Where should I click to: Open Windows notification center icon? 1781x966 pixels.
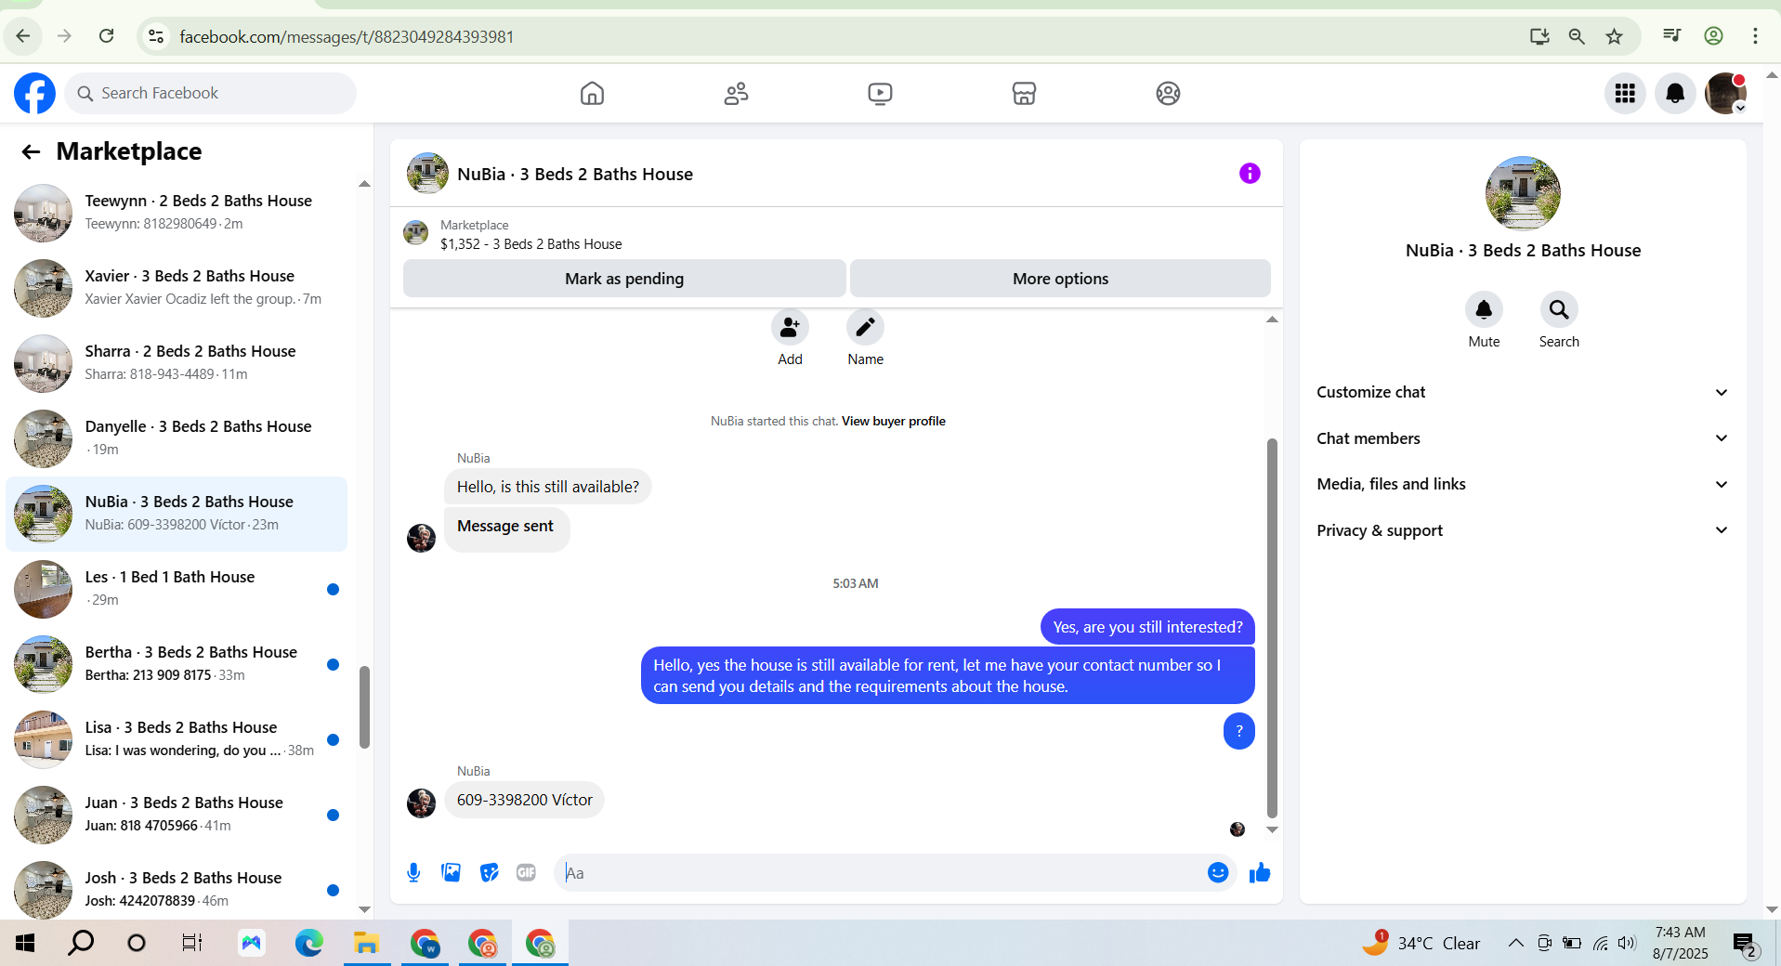(x=1745, y=945)
